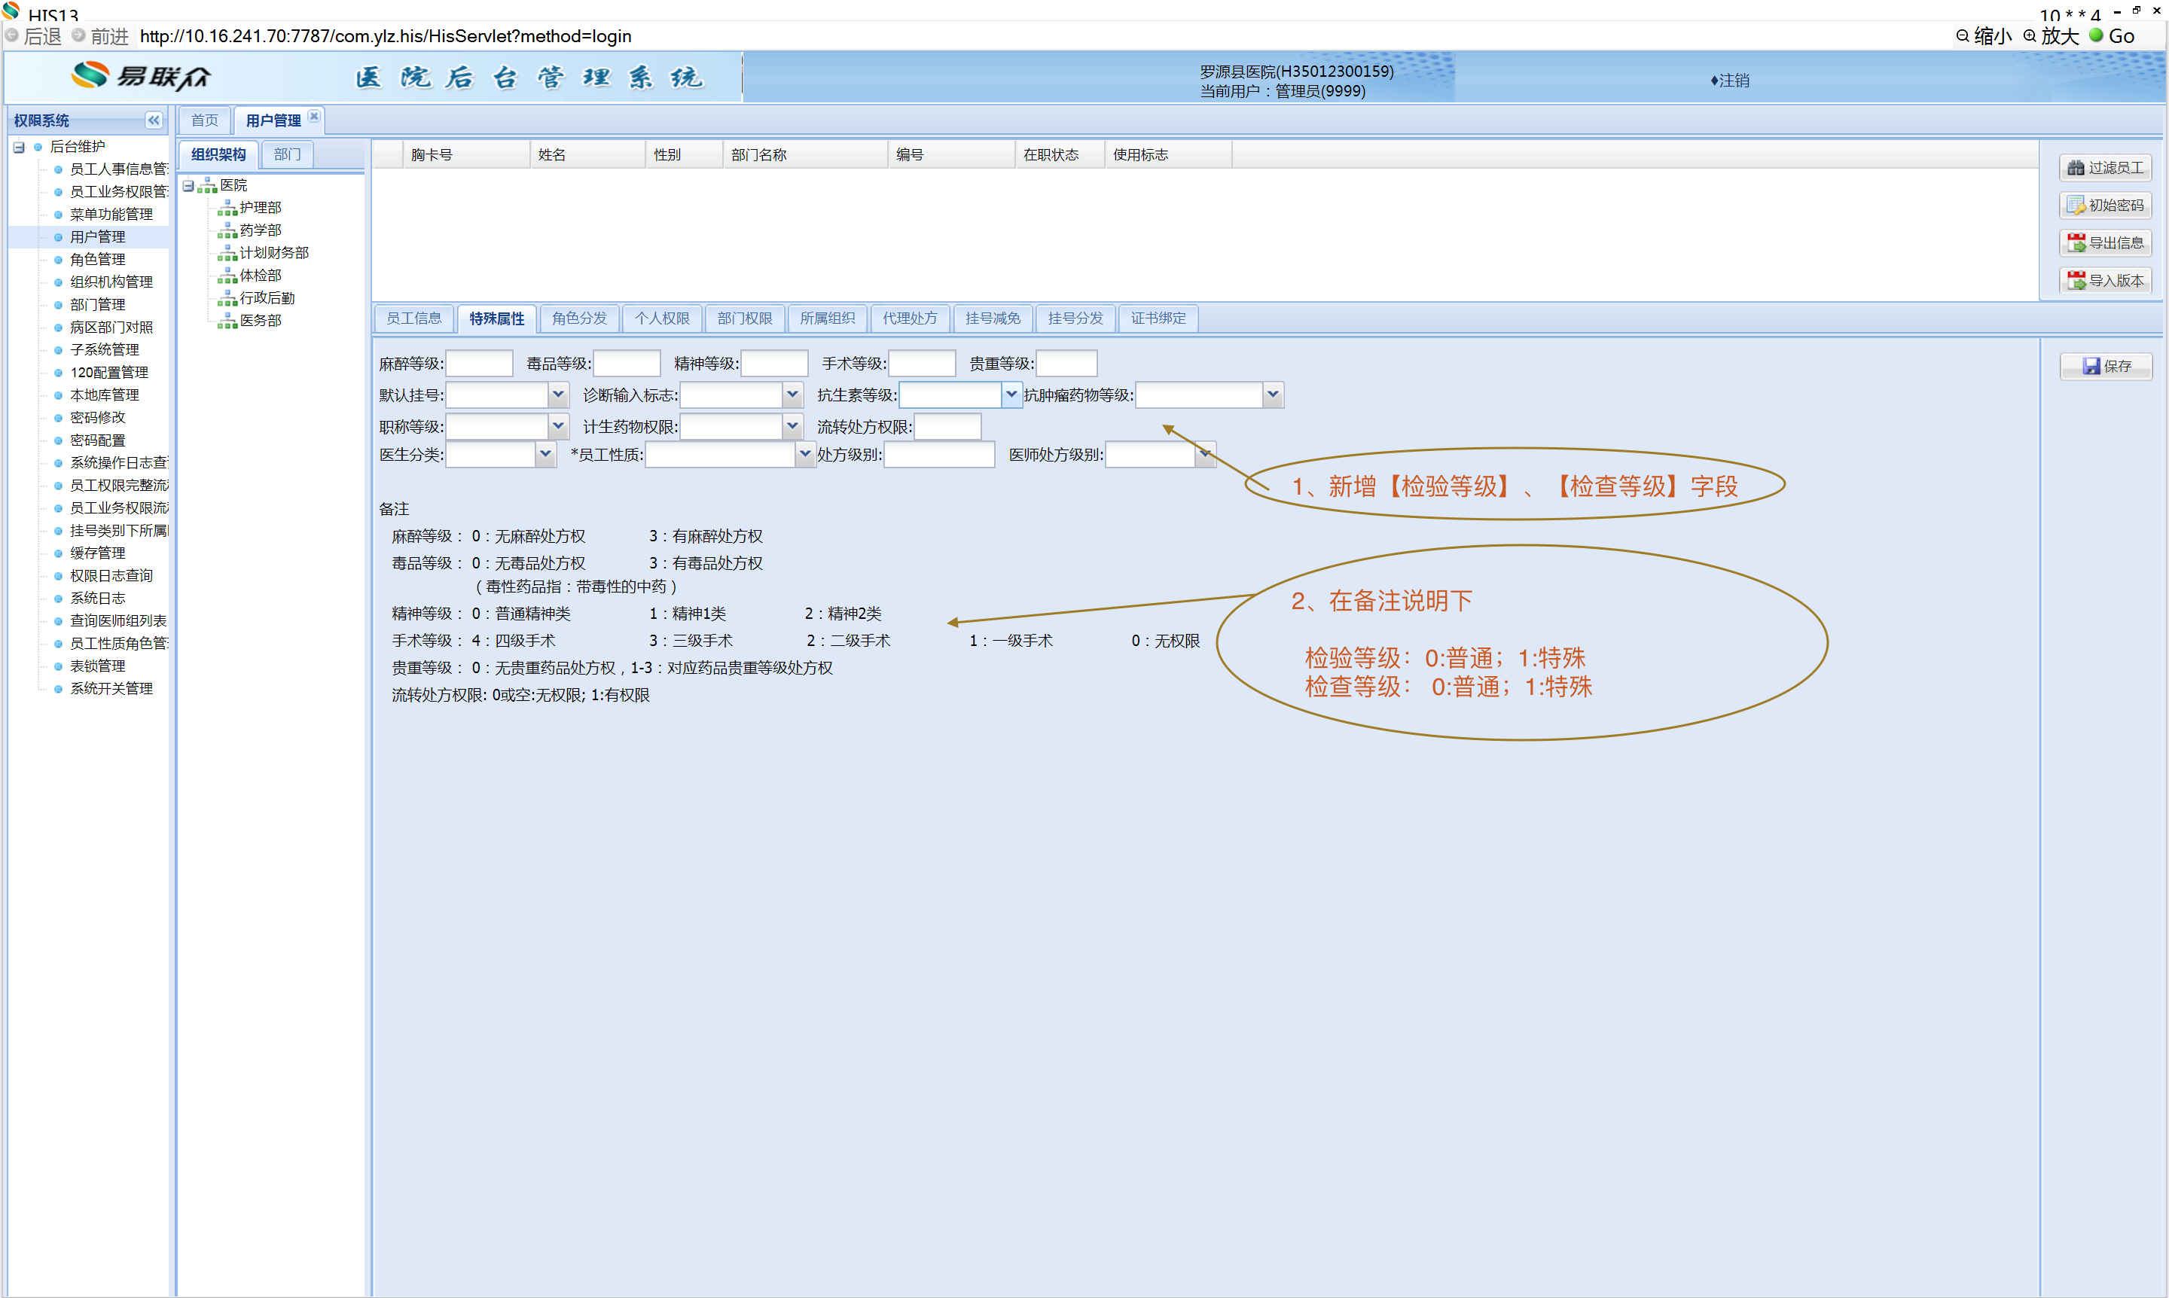
Task: Click the 过滤员工 binoculars button
Action: (2104, 168)
